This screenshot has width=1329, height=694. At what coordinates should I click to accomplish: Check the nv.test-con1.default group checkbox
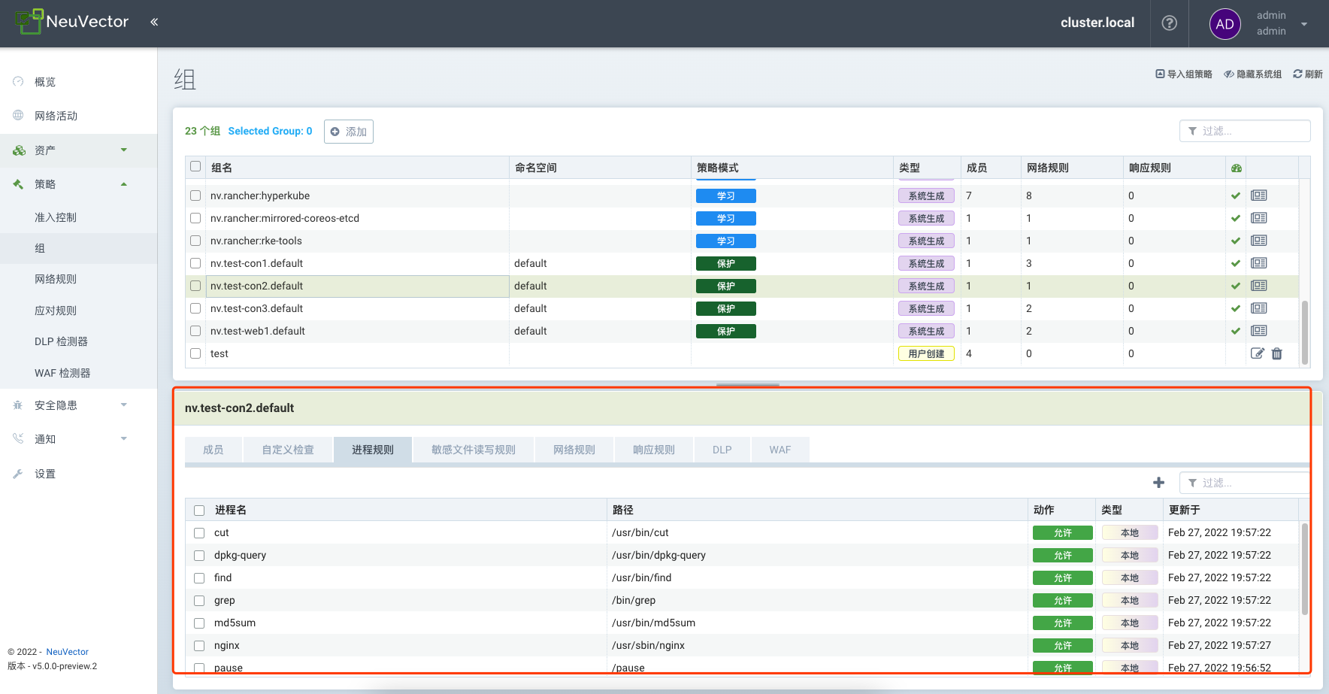click(195, 263)
